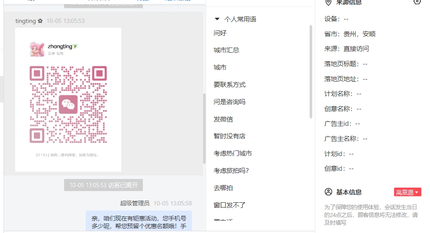
Task: Open the 高意愿 intent dropdown
Action: click(407, 192)
